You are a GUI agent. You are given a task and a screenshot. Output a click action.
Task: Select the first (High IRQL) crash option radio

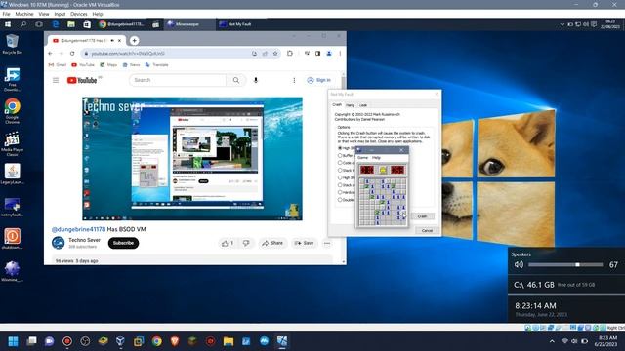pos(340,148)
